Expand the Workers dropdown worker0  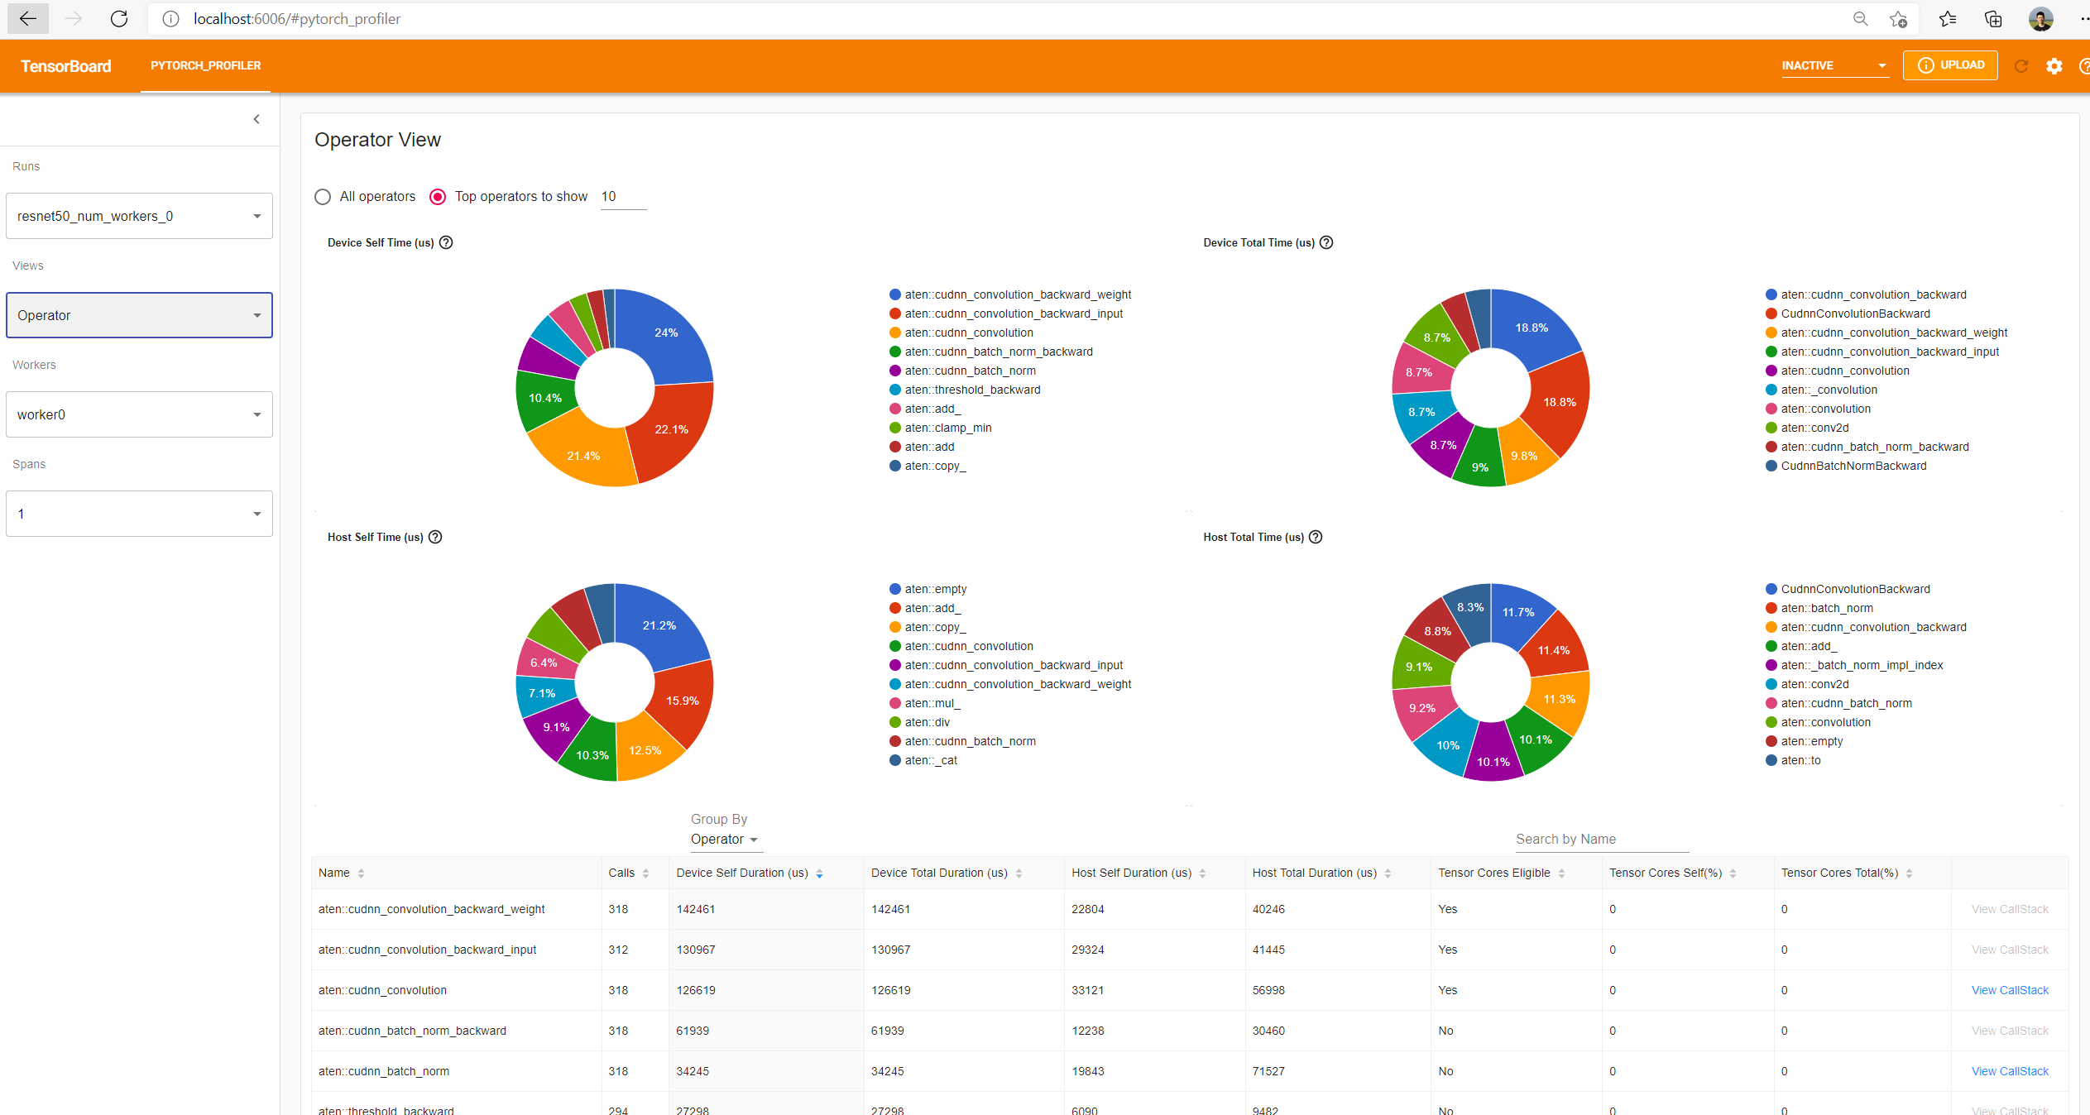tap(139, 414)
